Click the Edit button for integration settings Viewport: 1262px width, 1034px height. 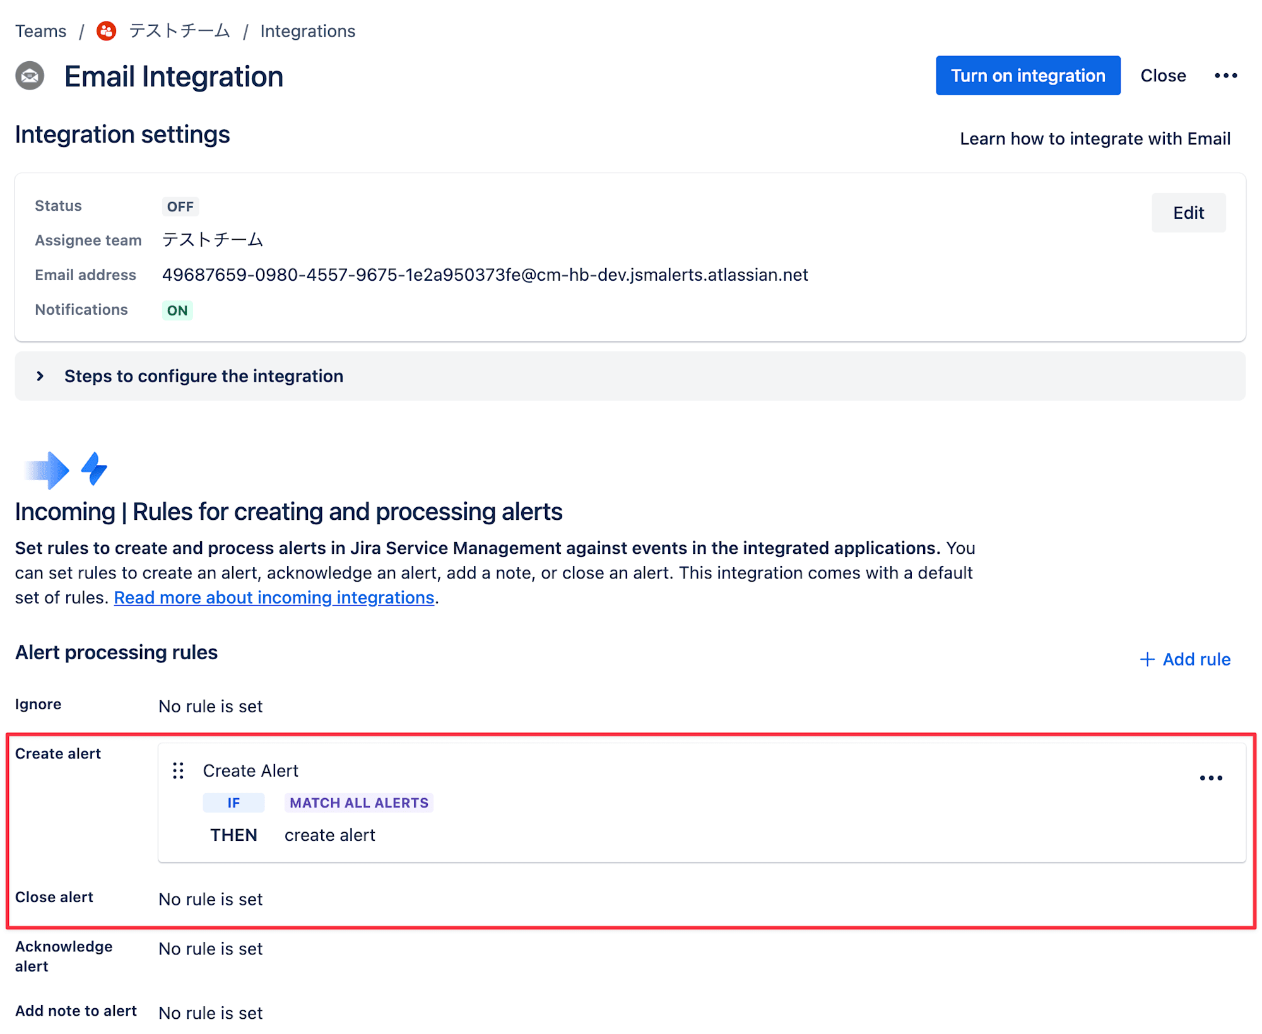tap(1189, 211)
